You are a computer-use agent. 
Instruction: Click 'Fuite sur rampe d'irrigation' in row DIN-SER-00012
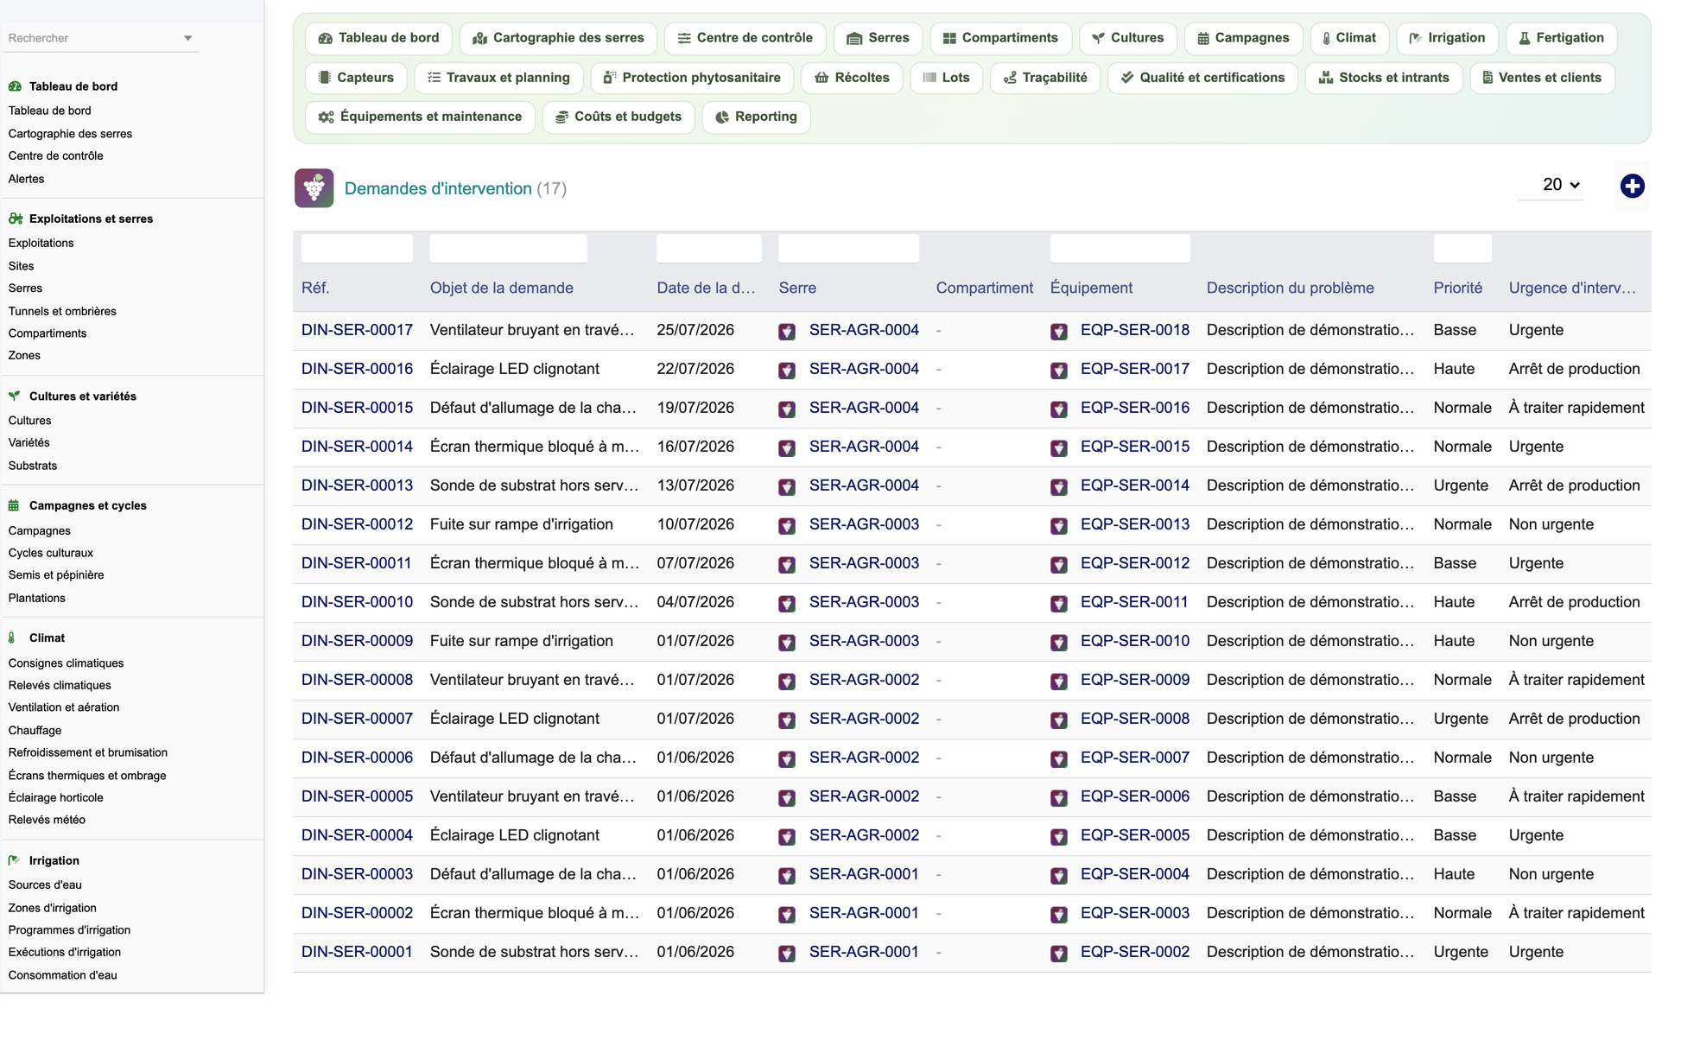(x=521, y=524)
